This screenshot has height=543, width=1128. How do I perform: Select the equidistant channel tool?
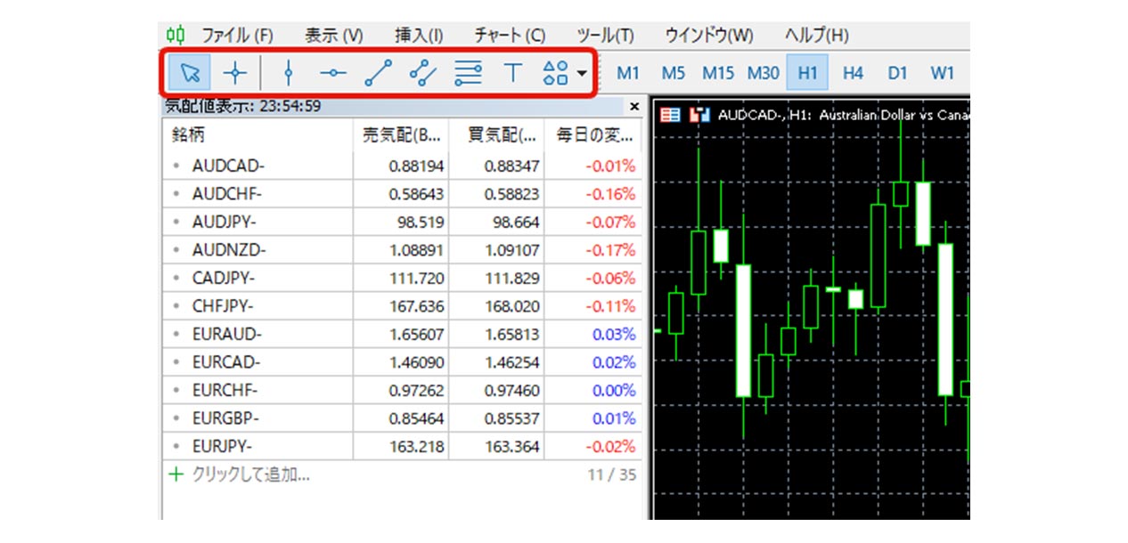[423, 73]
